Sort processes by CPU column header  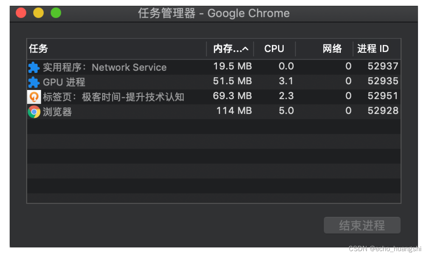[x=274, y=49]
